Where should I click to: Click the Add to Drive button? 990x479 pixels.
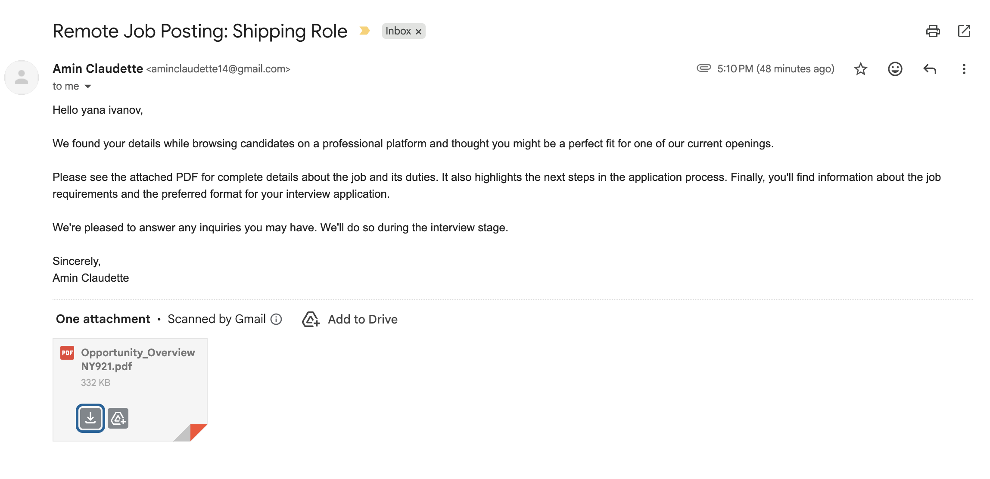click(x=350, y=319)
